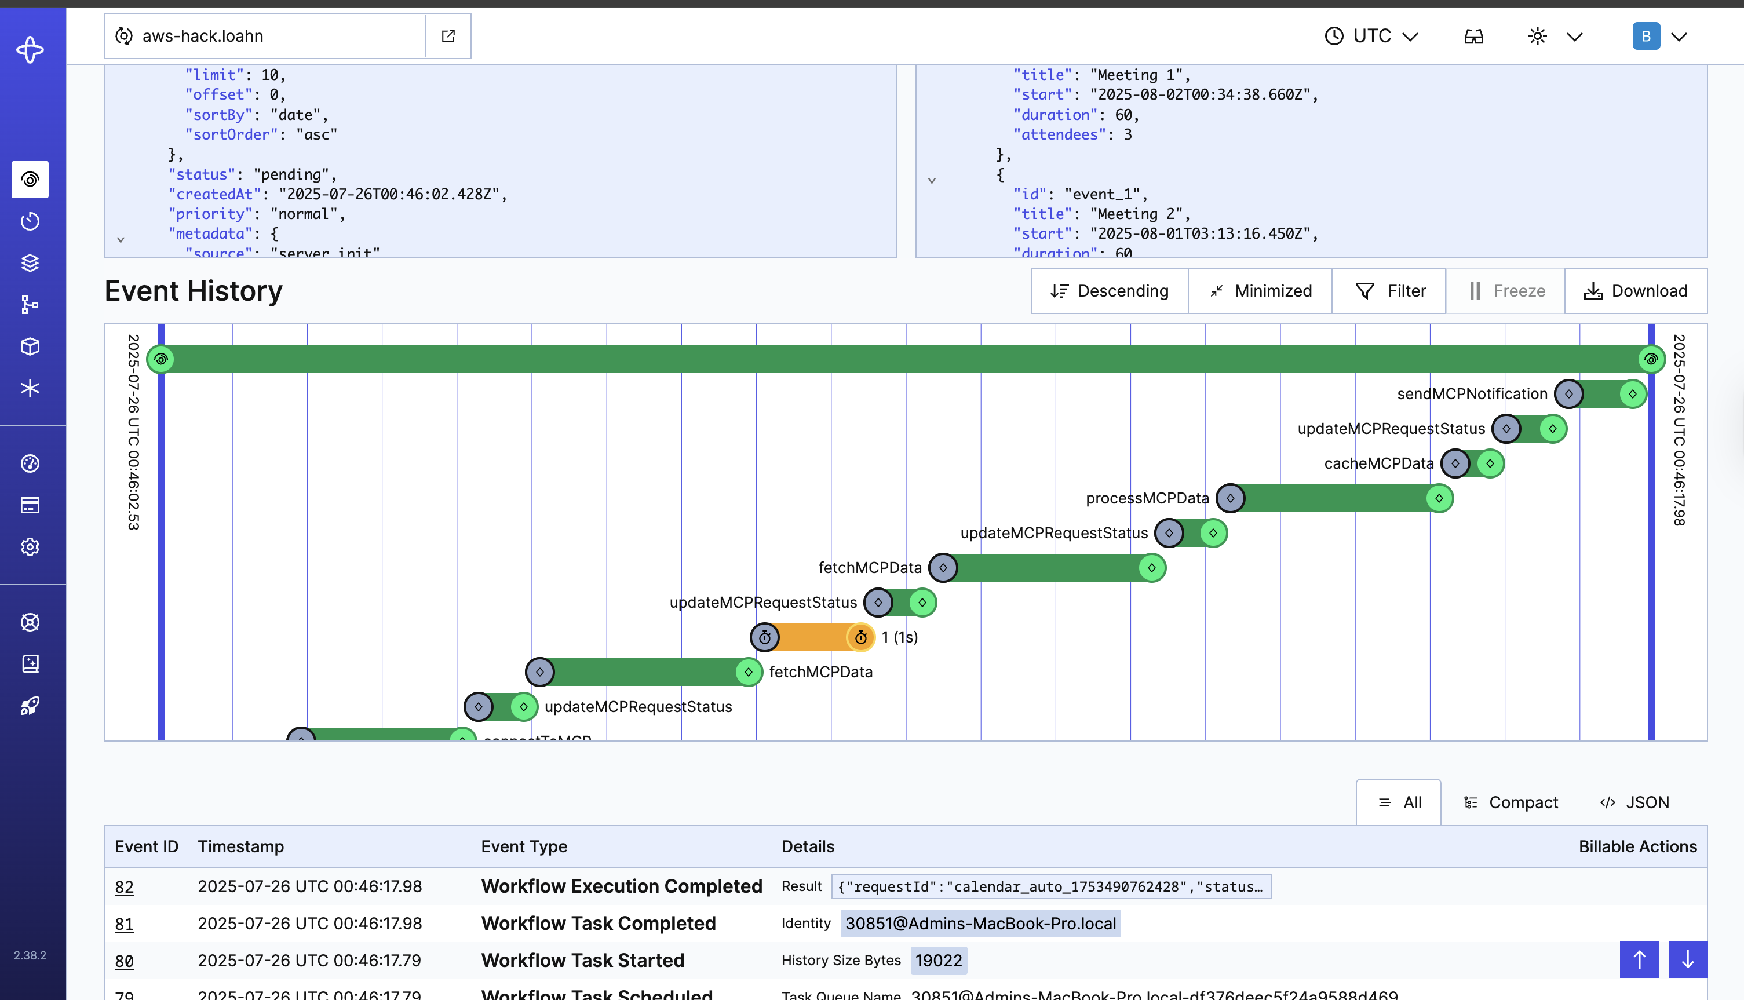The image size is (1744, 1000).
Task: Open external link icon beside aws-hack.loahn
Action: click(x=448, y=36)
